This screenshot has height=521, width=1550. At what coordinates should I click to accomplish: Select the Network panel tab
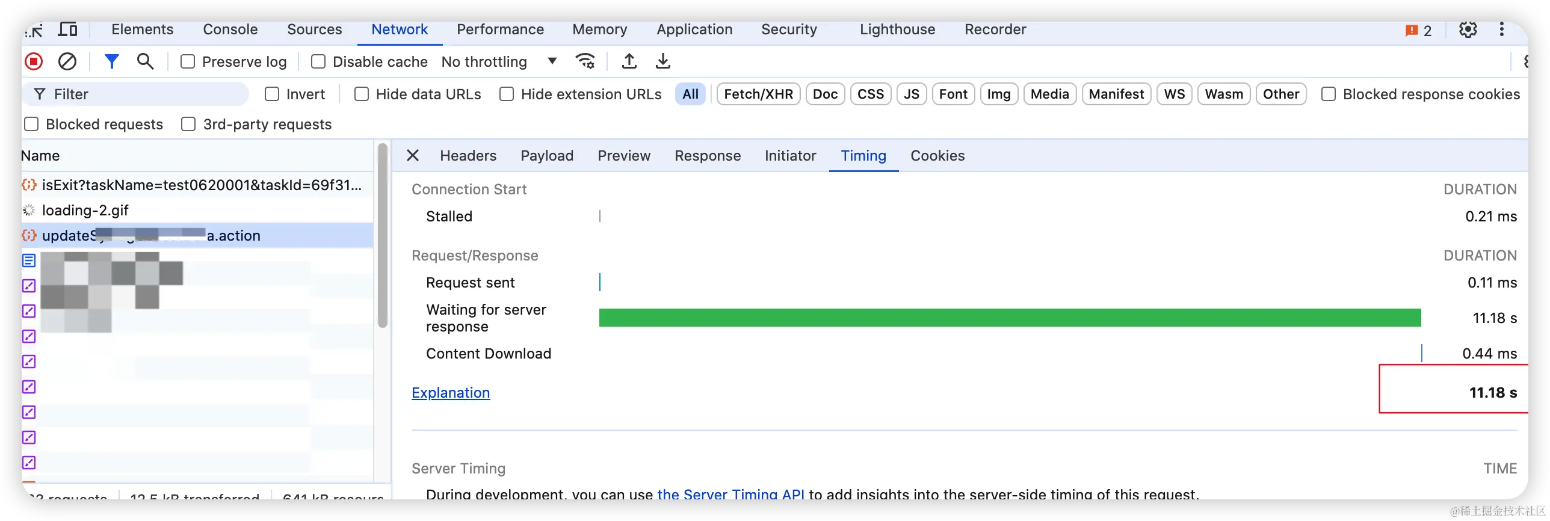[400, 29]
